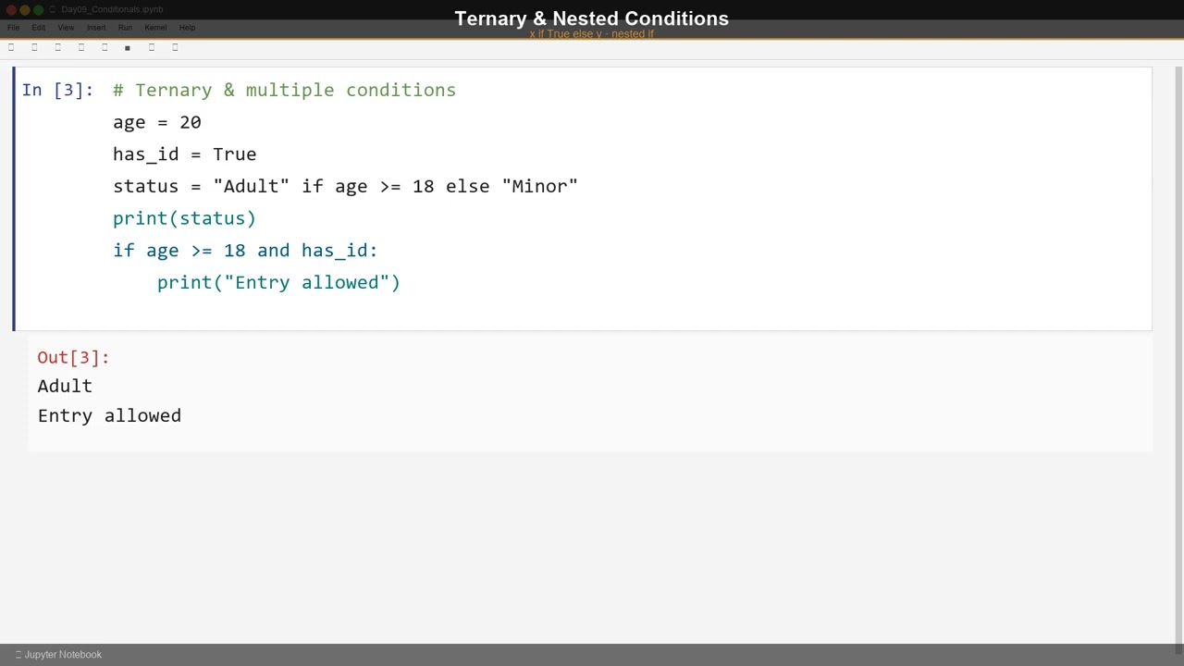Open the Help menu
The width and height of the screenshot is (1184, 666).
click(187, 28)
